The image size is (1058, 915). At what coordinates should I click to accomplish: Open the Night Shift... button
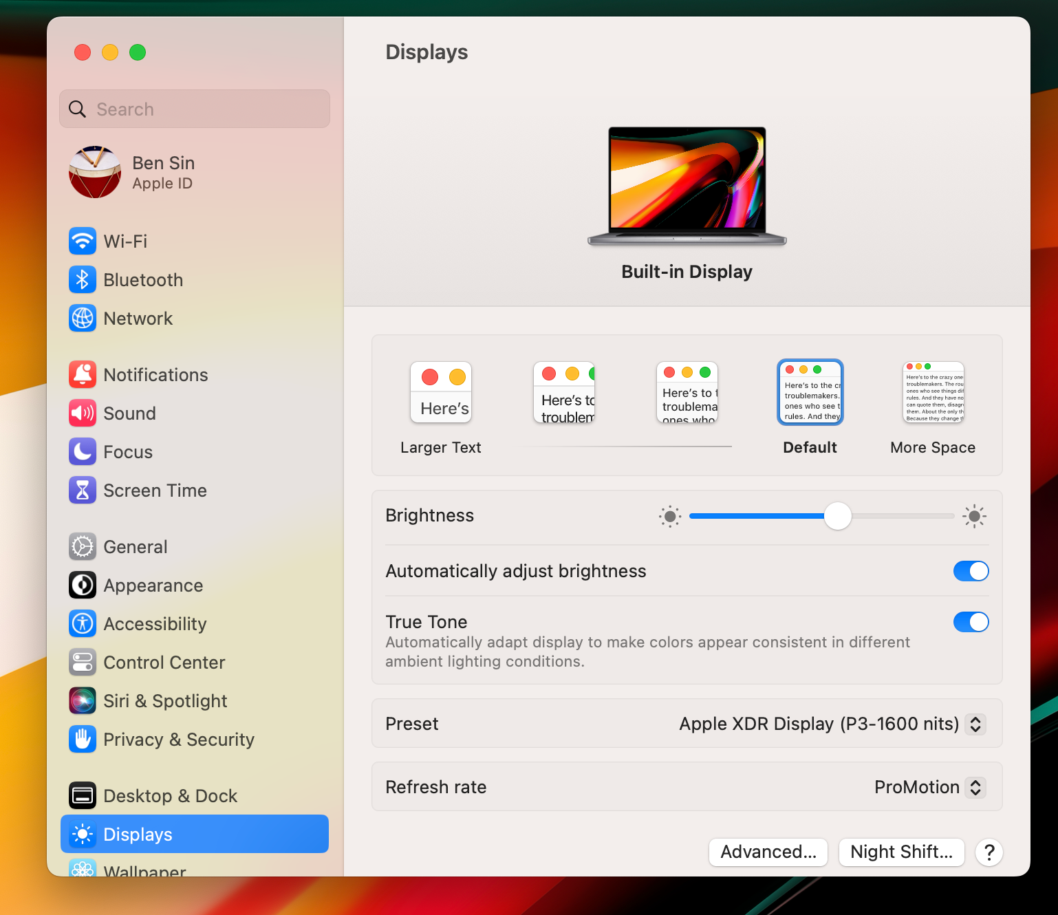click(x=902, y=852)
